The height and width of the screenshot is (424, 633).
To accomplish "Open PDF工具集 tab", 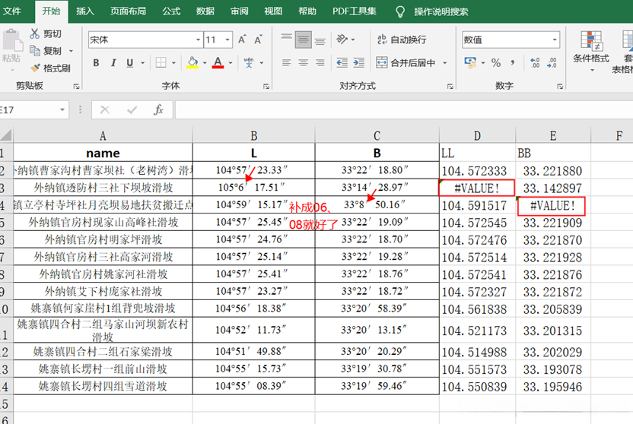I will click(x=354, y=11).
